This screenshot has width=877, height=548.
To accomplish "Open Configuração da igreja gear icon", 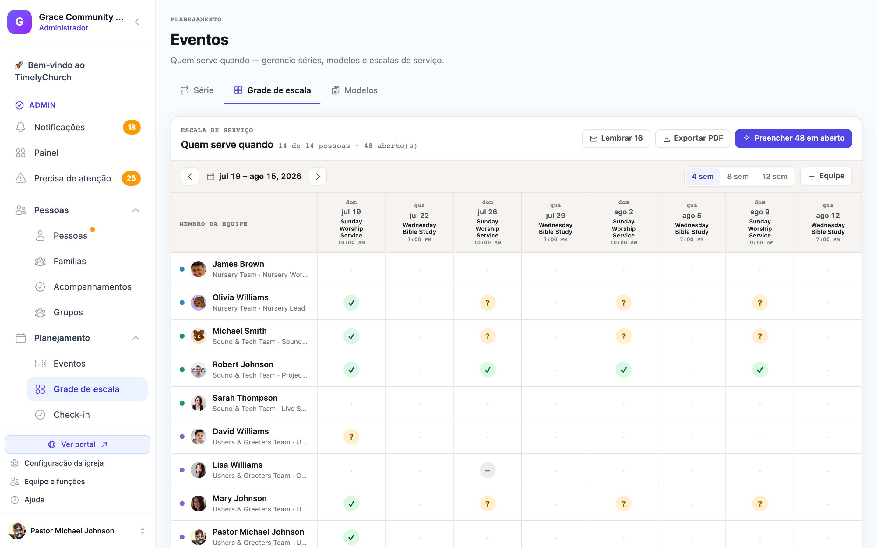I will 15,463.
